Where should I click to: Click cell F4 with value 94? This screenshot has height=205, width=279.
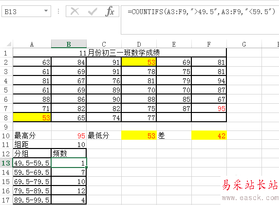click(209, 81)
